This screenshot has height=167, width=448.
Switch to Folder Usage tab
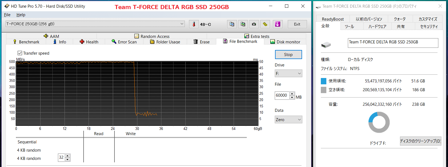point(165,42)
